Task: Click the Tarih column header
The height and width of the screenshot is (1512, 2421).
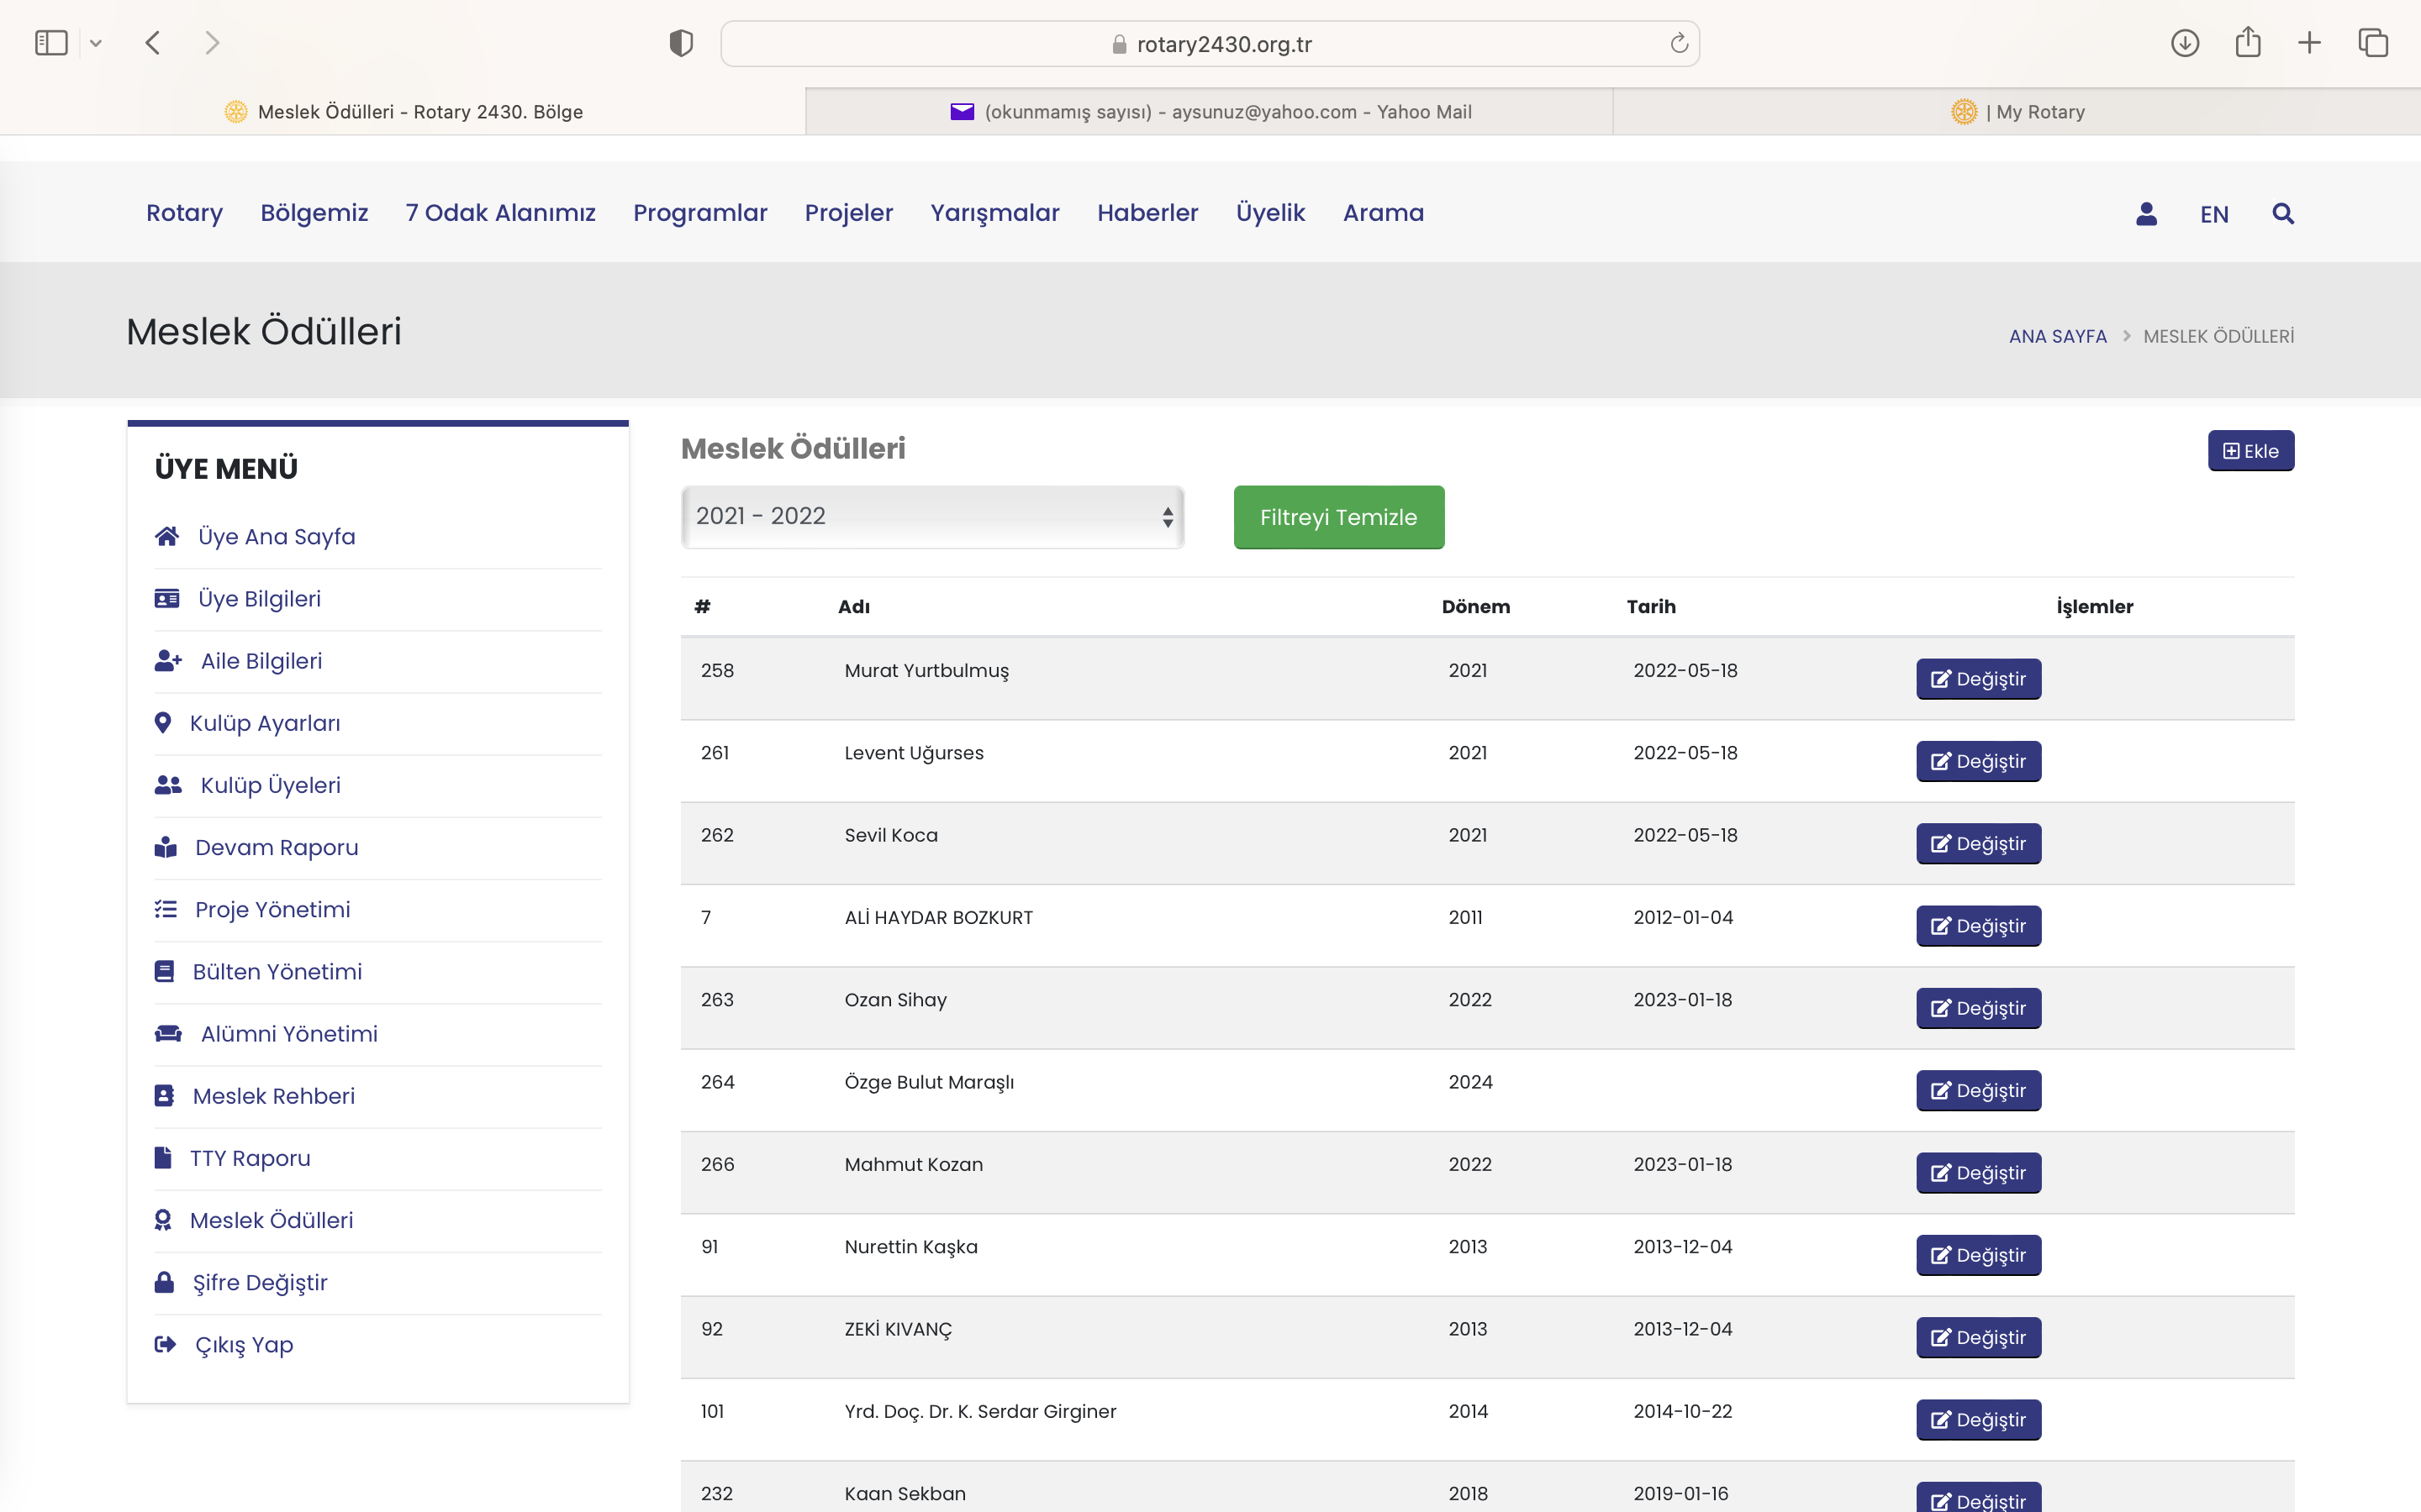Action: point(1651,607)
